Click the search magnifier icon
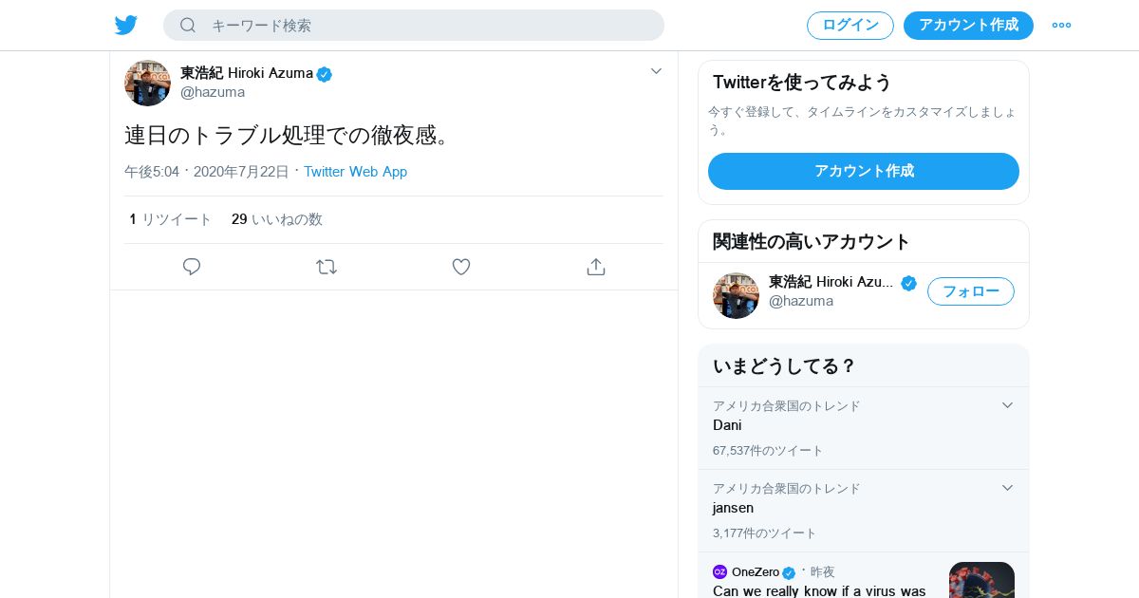This screenshot has height=598, width=1139. 188,25
